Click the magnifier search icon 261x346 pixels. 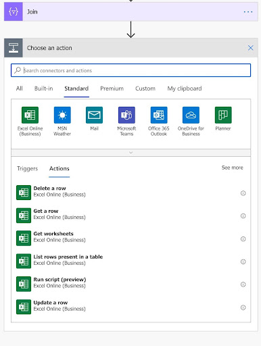18,70
